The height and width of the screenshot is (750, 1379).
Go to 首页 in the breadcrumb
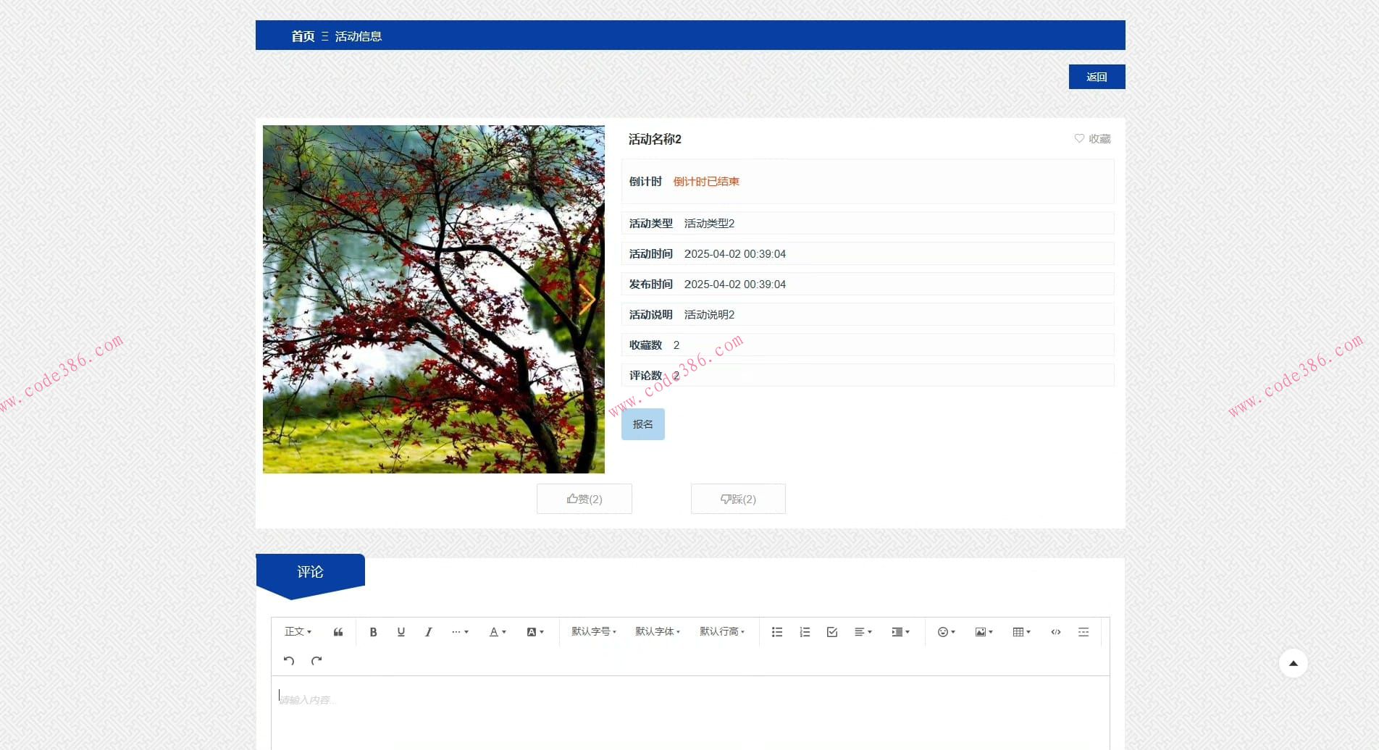click(303, 36)
